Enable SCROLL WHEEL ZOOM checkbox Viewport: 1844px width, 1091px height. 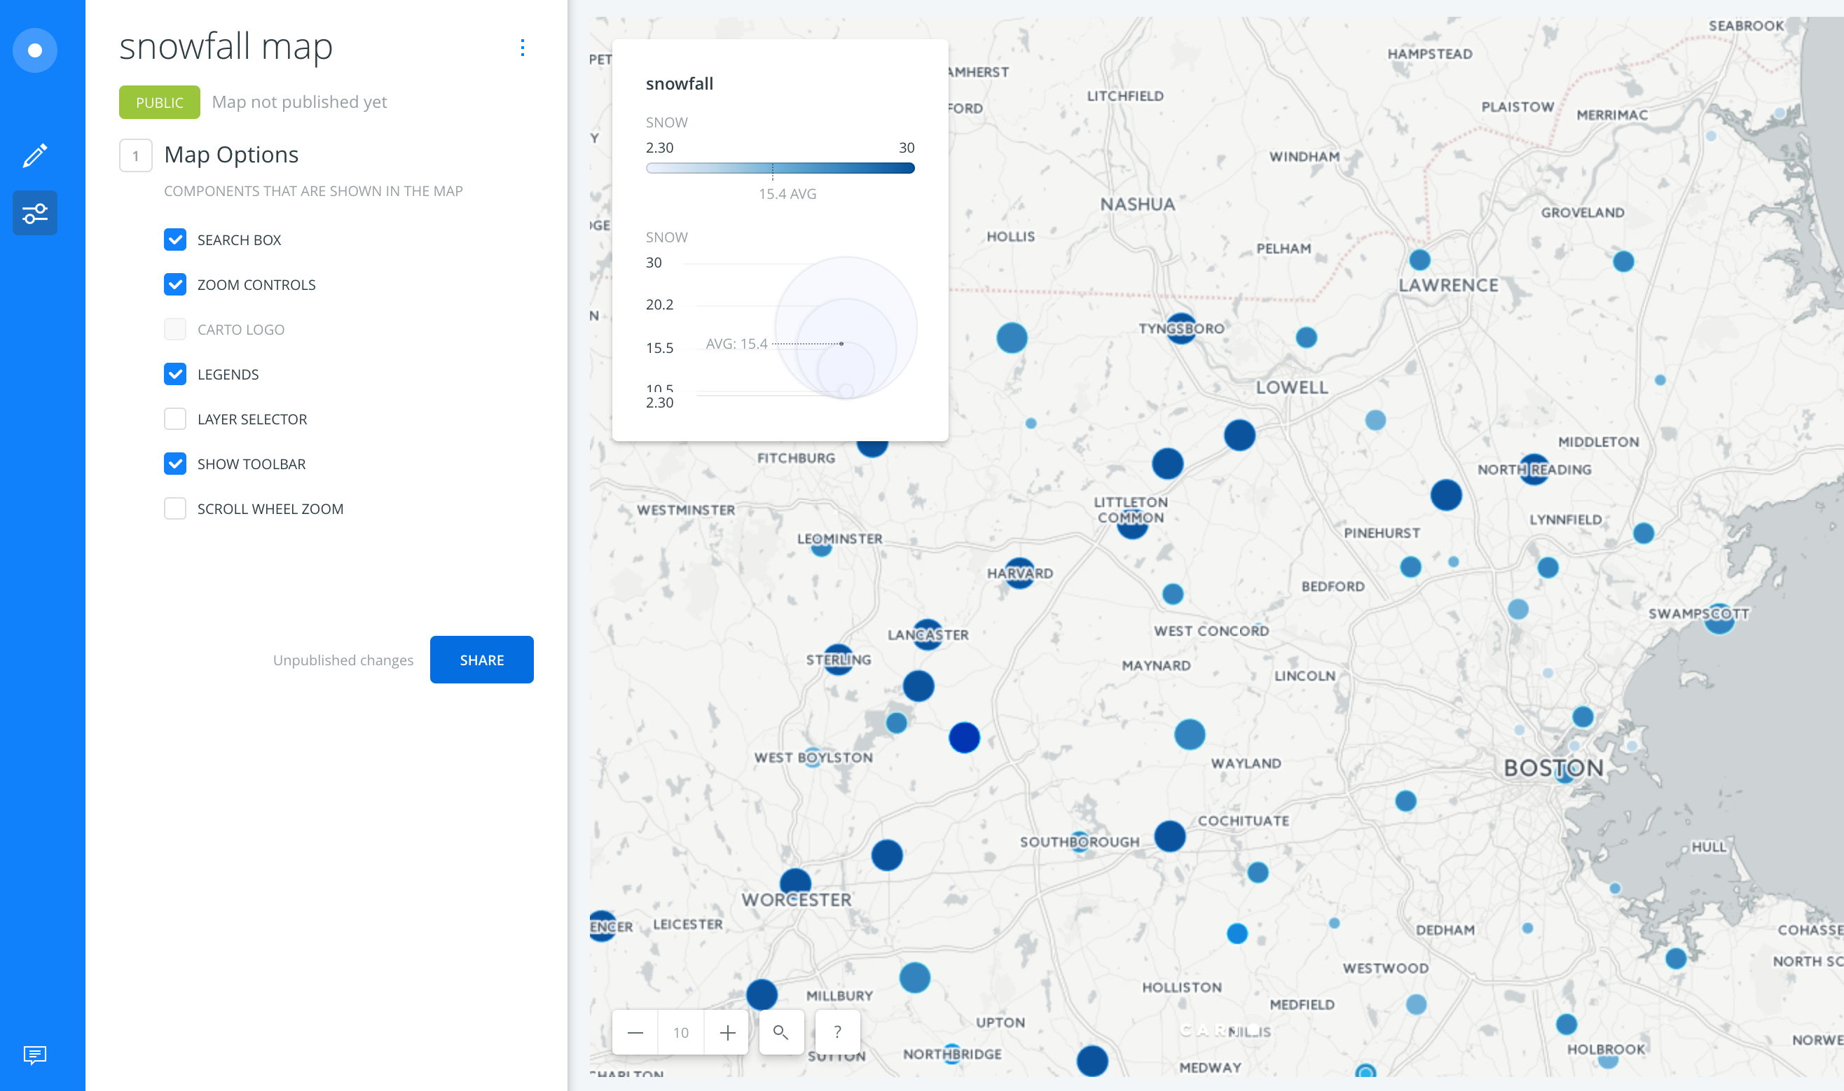pos(175,509)
